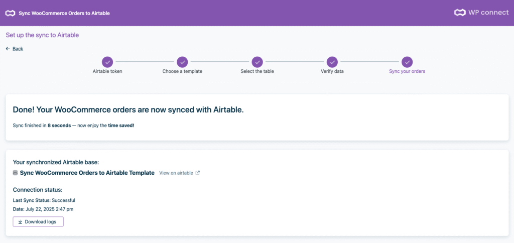Viewport: 514px width, 243px height.
Task: Click the Back link
Action: pos(18,49)
